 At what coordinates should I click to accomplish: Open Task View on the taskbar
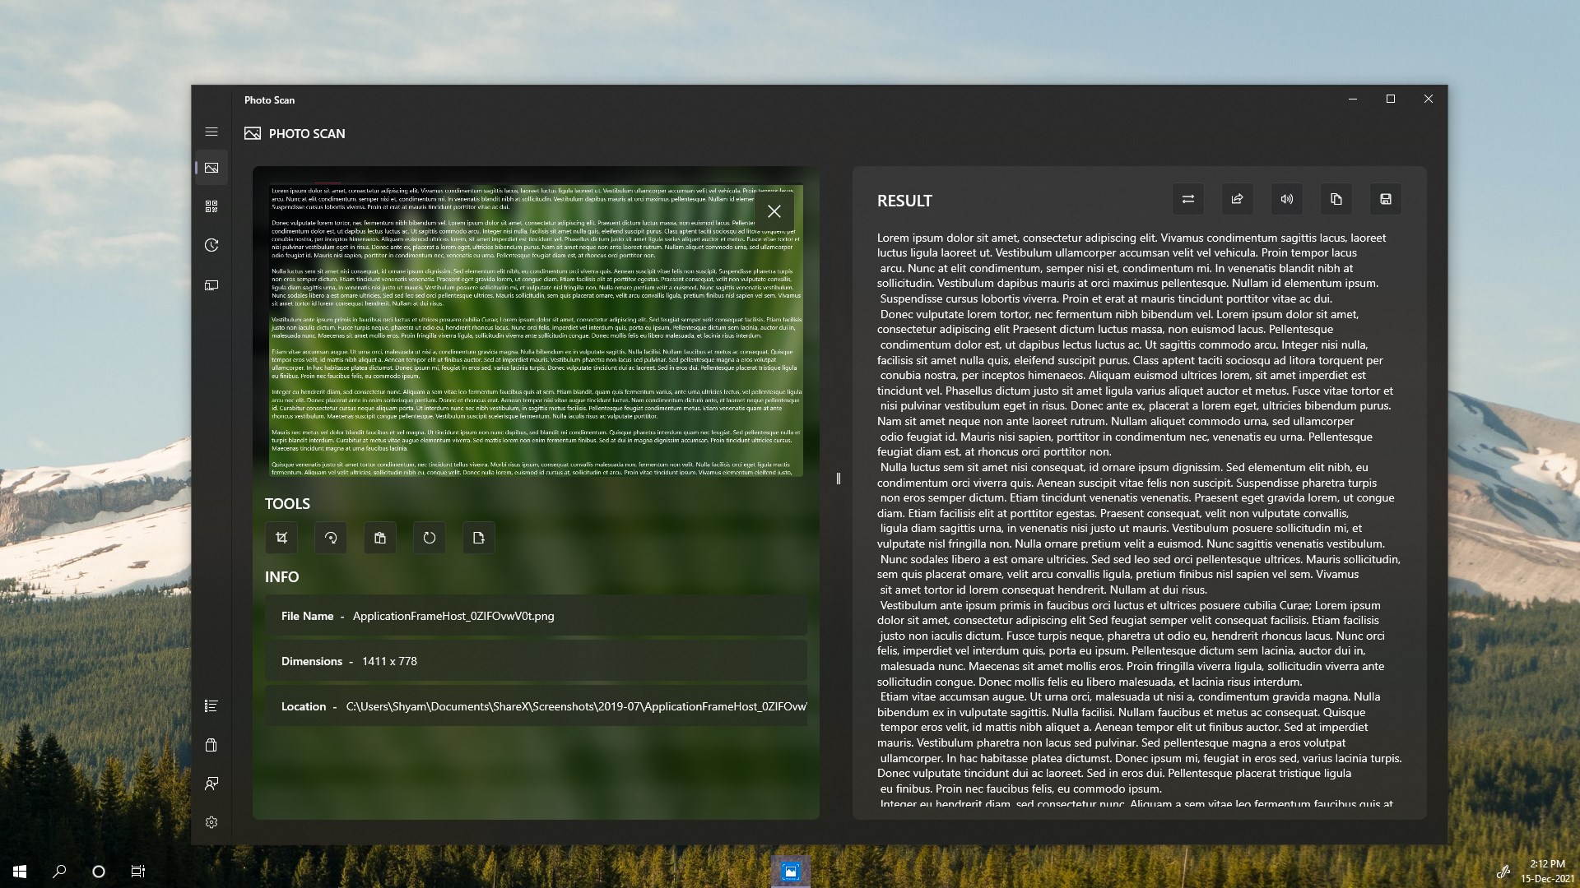[x=138, y=872]
